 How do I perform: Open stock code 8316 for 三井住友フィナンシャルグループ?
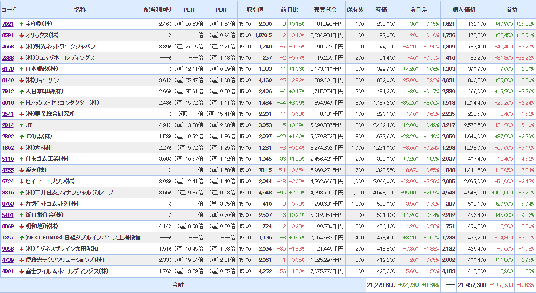[x=8, y=193]
